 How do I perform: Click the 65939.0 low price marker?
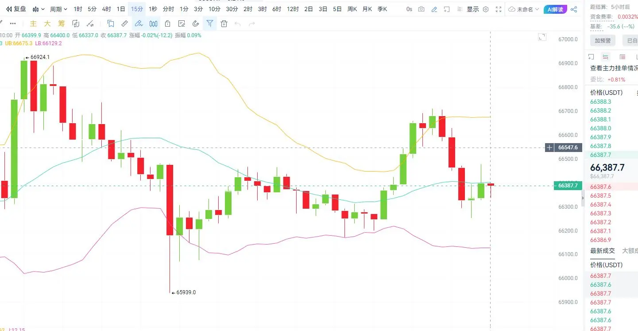(183, 292)
